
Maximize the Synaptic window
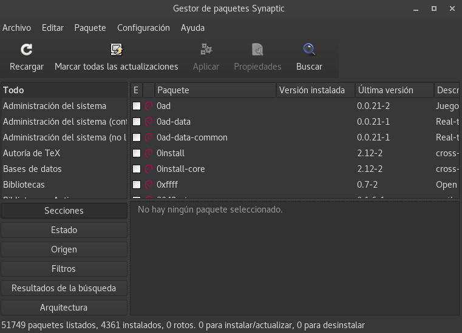[434, 9]
